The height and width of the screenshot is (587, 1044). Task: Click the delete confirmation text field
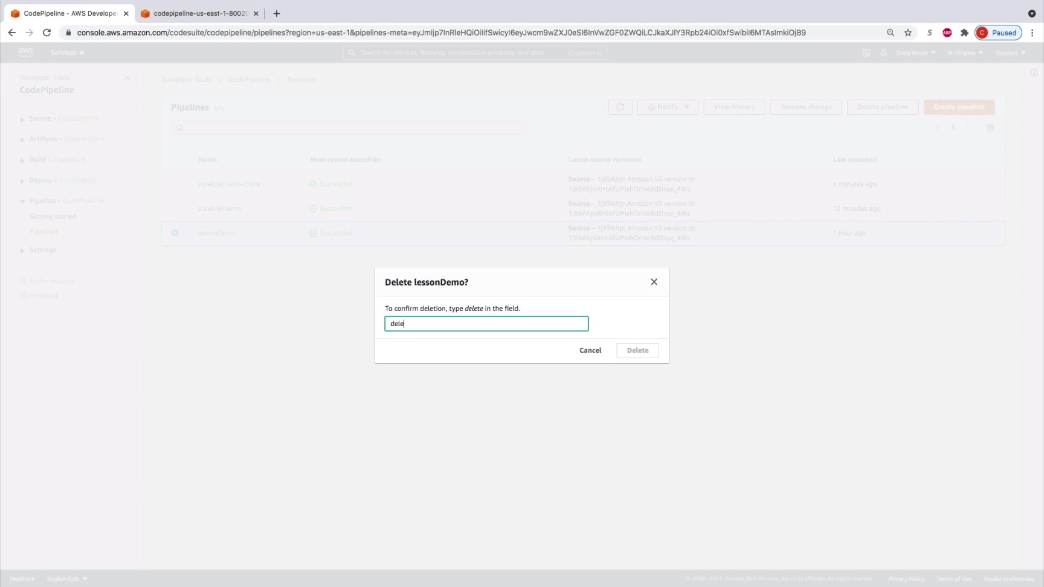point(486,324)
